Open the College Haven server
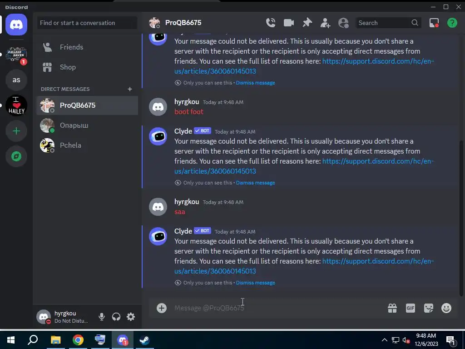 [x=16, y=55]
